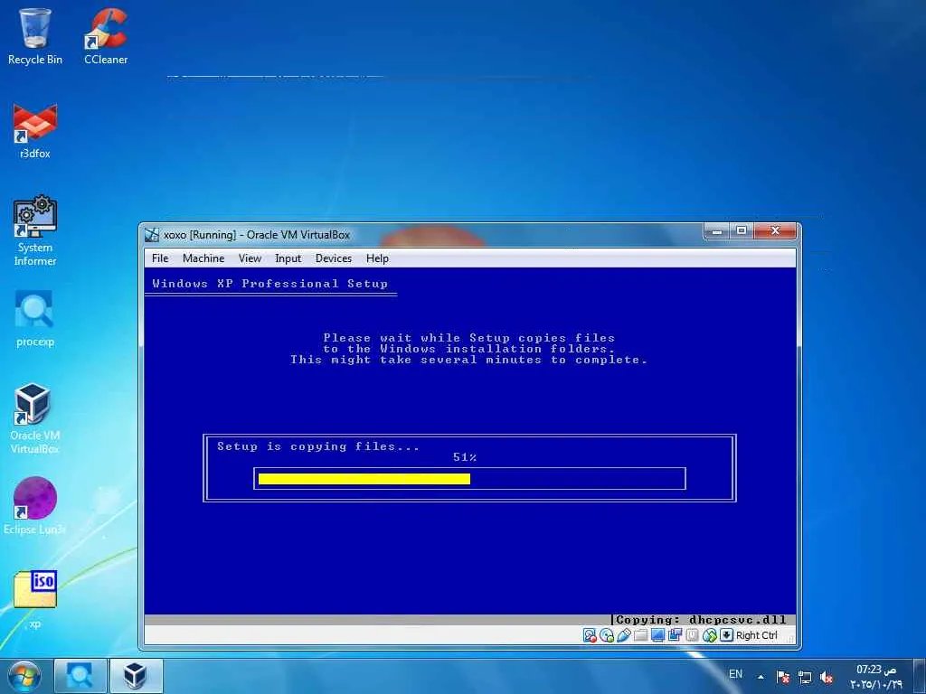This screenshot has height=694, width=926.
Task: Select the r3dfox desktop shortcut
Action: [x=35, y=131]
